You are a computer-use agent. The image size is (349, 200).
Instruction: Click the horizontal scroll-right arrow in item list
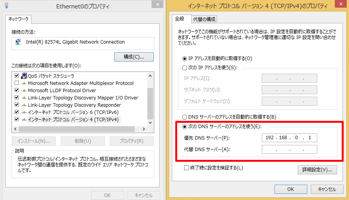pos(144,129)
